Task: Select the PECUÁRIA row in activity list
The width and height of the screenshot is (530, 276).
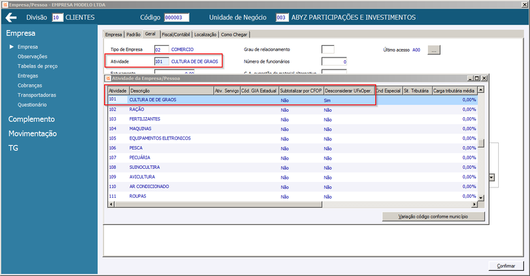Action: (x=292, y=158)
